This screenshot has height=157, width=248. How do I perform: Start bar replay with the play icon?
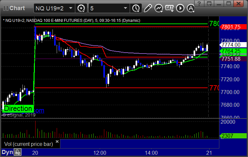(x=180, y=8)
